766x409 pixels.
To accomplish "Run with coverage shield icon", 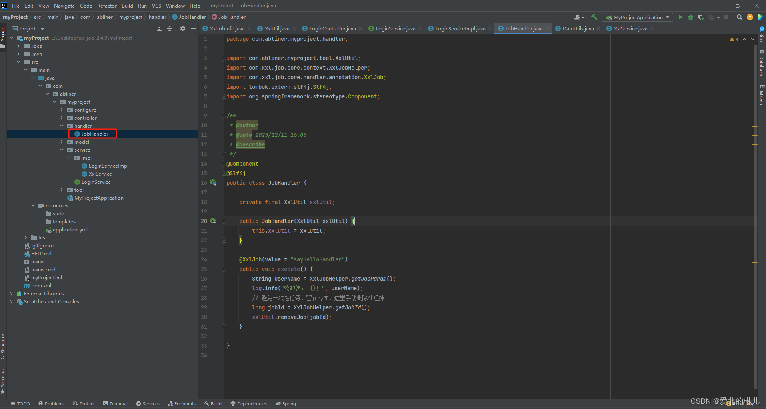I will (x=701, y=17).
